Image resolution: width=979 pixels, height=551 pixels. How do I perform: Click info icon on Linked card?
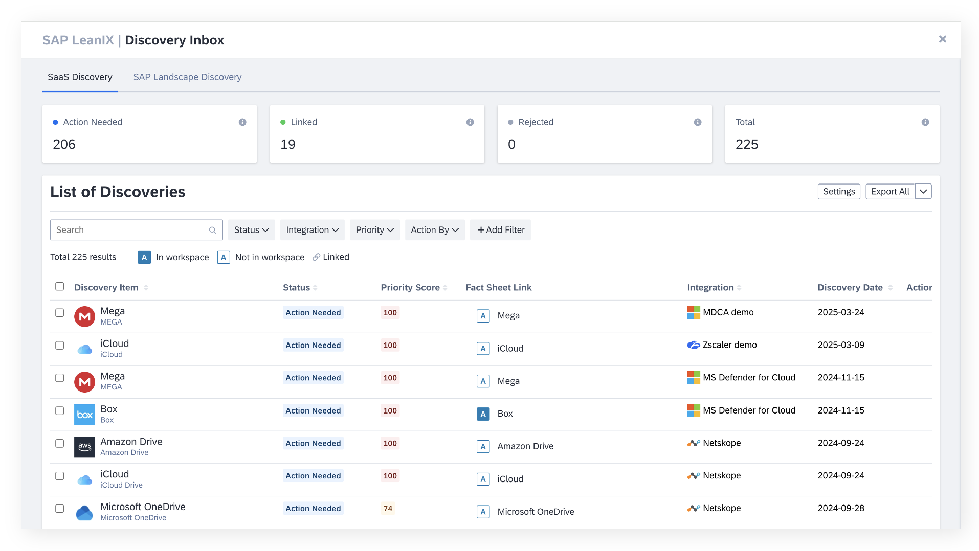coord(470,122)
